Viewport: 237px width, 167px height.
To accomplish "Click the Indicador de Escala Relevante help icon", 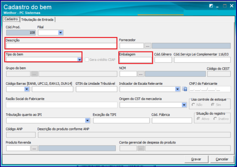I will 185,89.
